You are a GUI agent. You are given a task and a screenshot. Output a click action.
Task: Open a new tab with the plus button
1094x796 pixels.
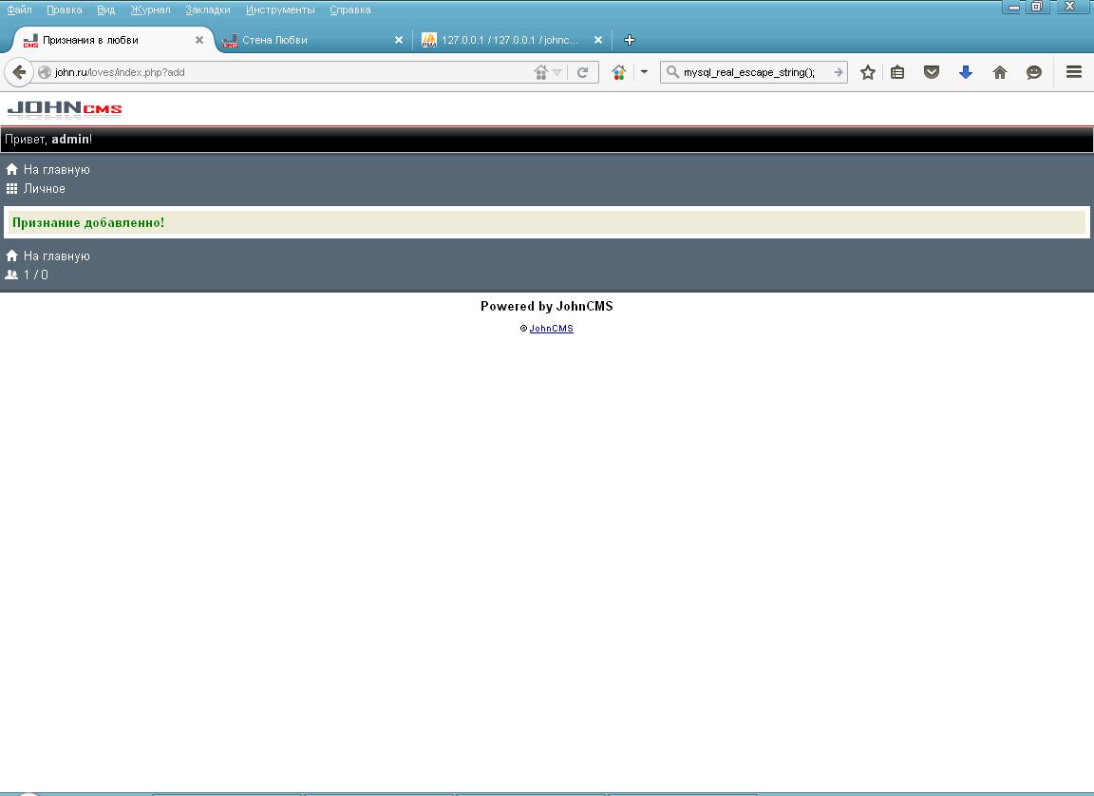[x=630, y=41]
